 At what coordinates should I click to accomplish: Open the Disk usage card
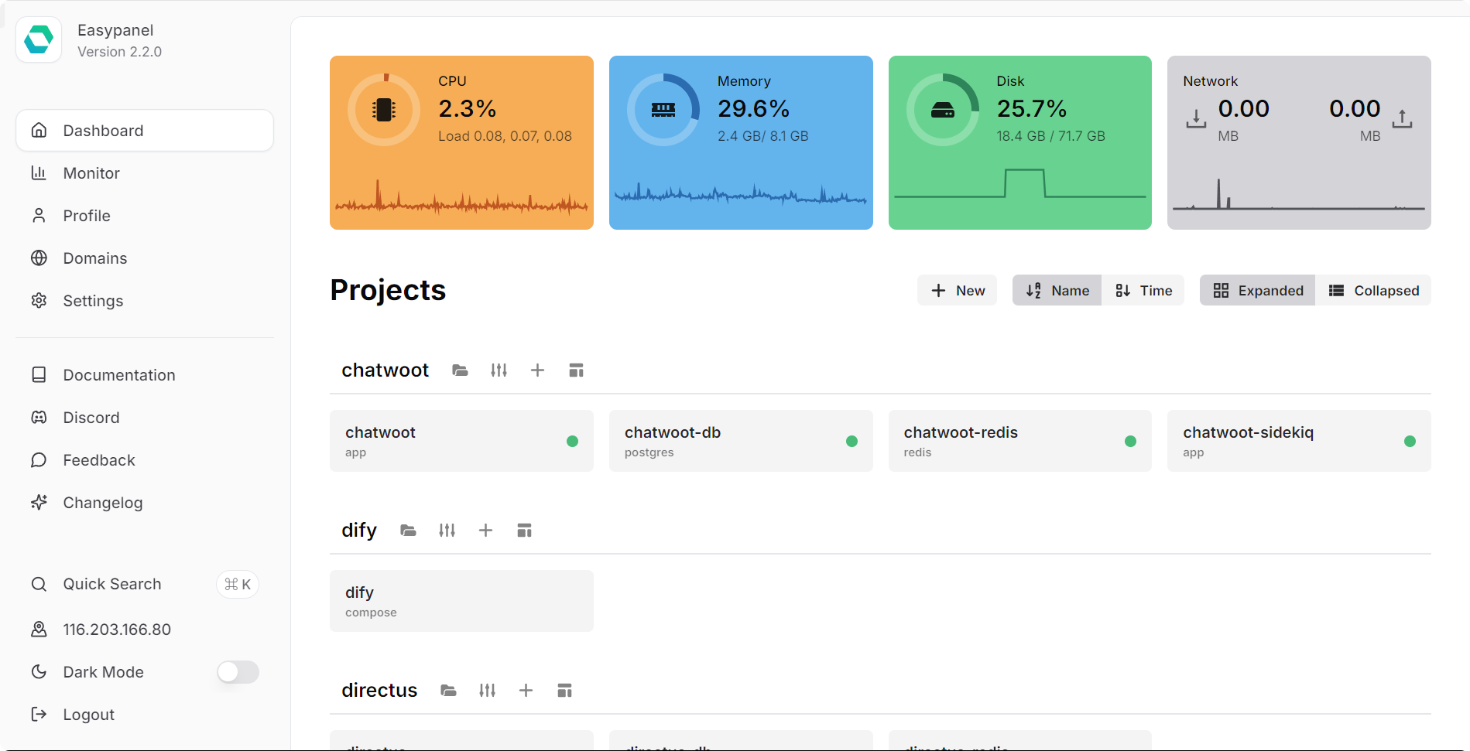(1020, 142)
